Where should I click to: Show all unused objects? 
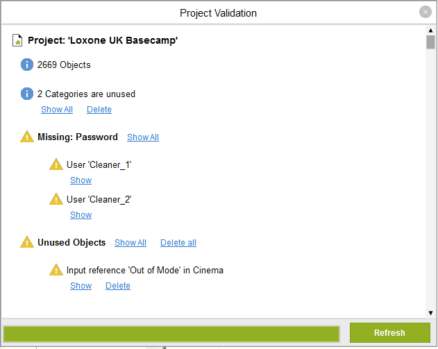130,243
